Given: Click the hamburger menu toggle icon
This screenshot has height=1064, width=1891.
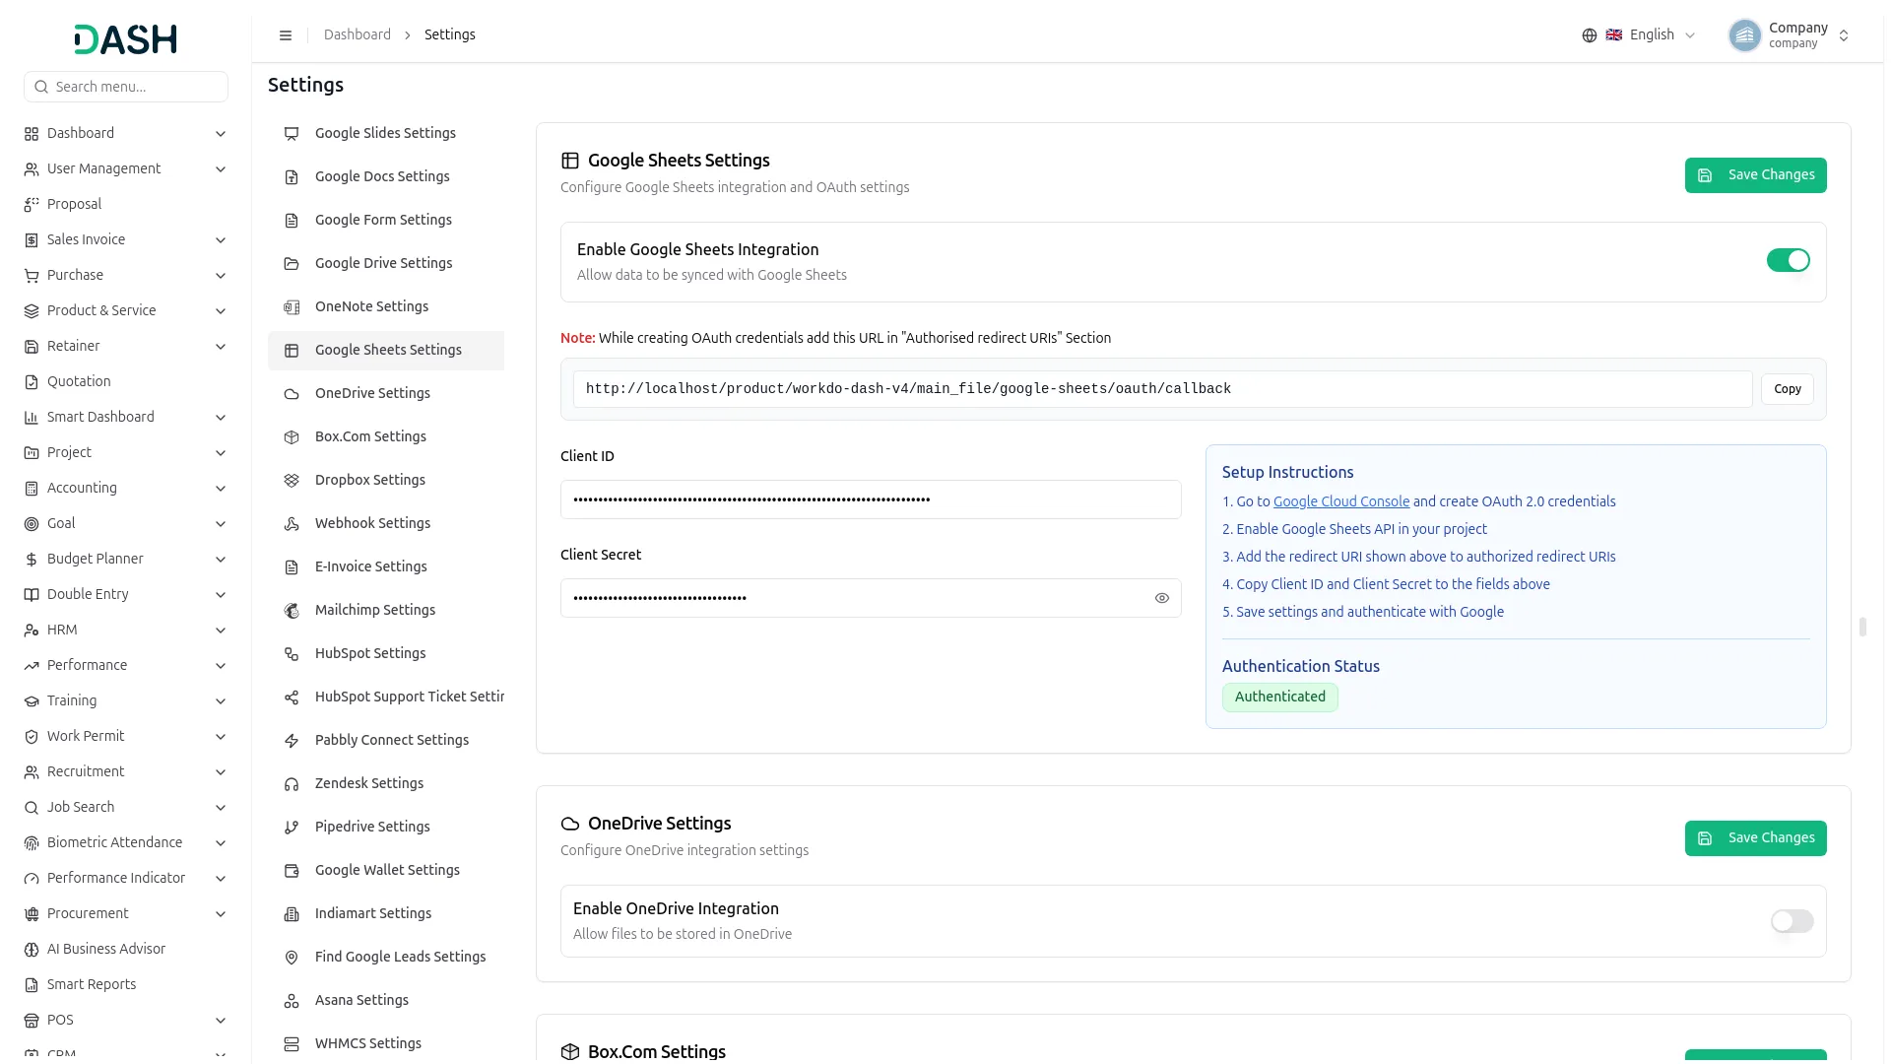Looking at the screenshot, I should [286, 35].
